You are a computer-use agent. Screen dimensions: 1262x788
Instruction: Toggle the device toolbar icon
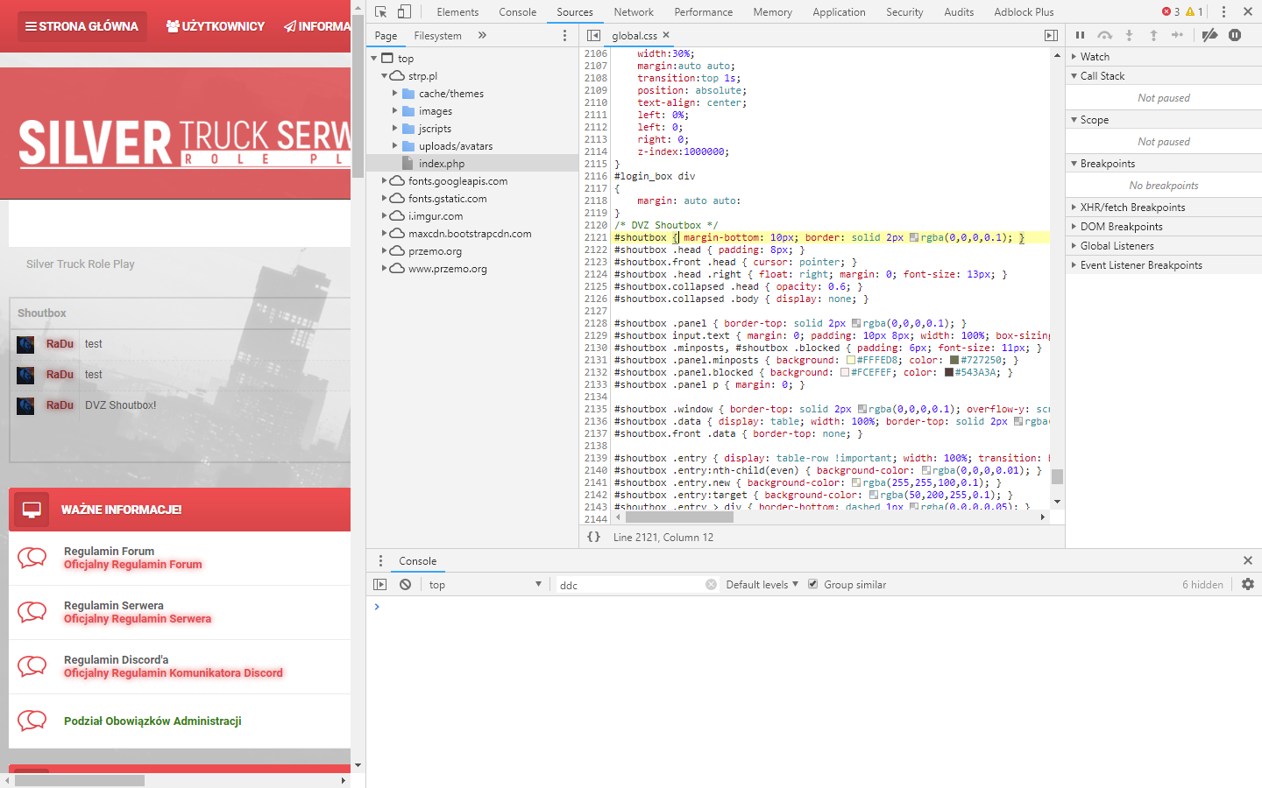(x=404, y=11)
